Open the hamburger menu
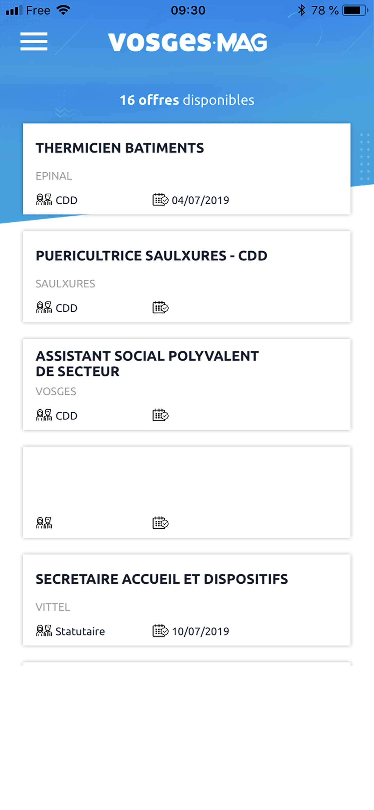The image size is (374, 810). (34, 41)
